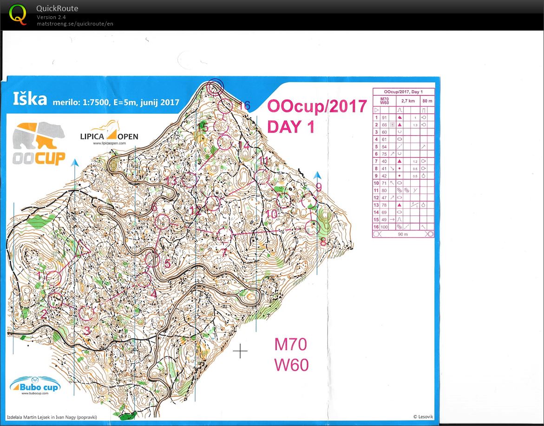Screen dimensions: 544x426
Task: Select control circle 12 on the map
Action: [x=213, y=203]
